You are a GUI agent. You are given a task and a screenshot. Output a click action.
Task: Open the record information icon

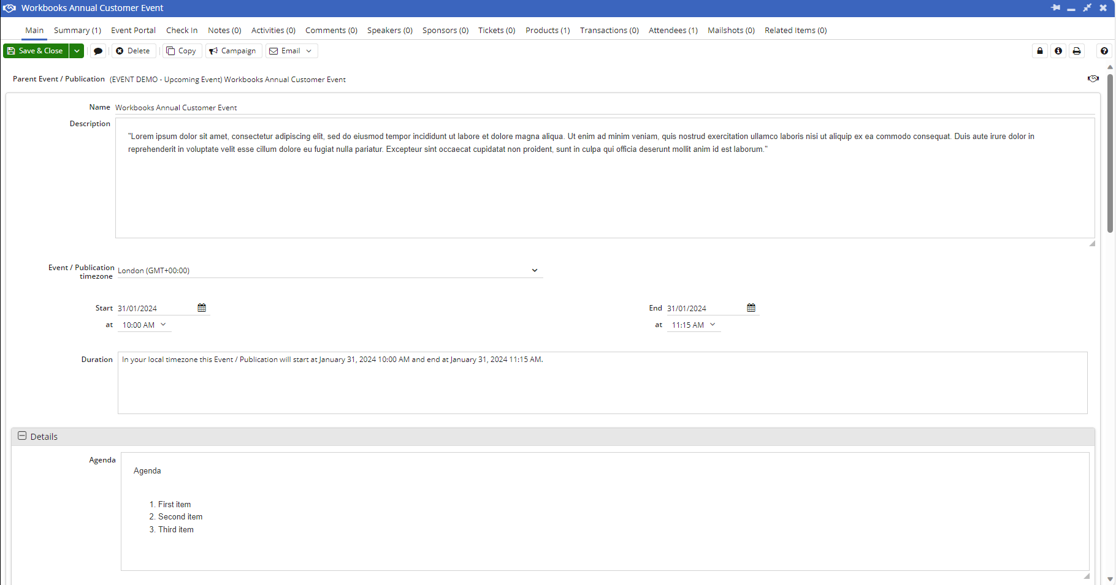pyautogui.click(x=1058, y=51)
